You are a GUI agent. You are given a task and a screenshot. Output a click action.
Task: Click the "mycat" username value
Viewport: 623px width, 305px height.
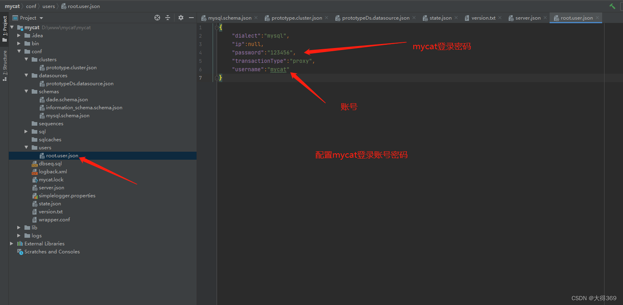[x=278, y=69]
